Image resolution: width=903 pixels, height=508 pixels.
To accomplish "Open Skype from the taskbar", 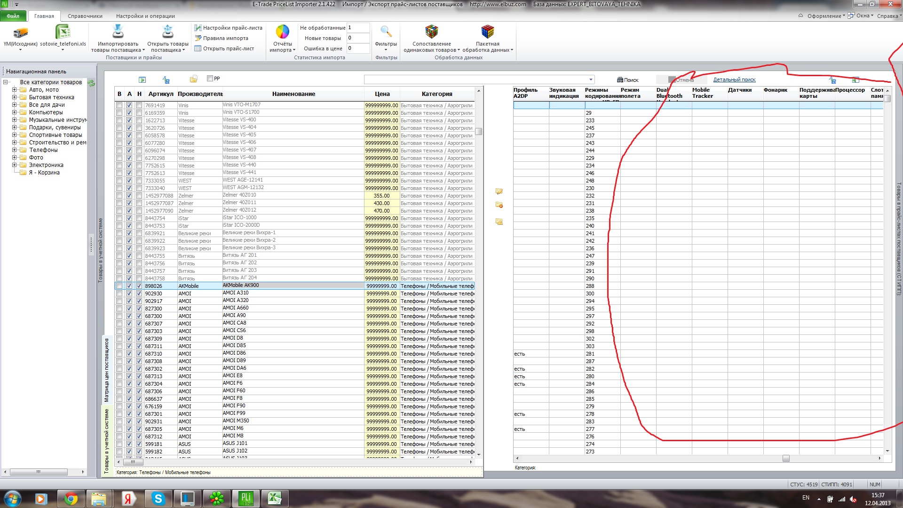I will pos(158,499).
